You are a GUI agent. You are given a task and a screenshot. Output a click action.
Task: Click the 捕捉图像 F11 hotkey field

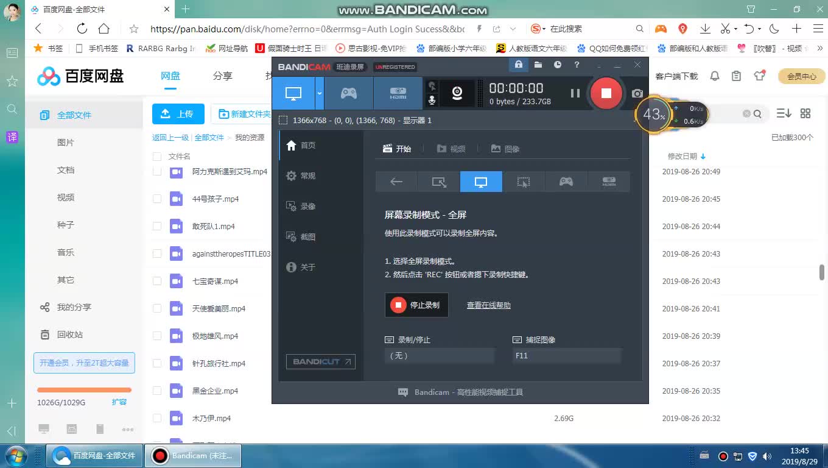(567, 355)
